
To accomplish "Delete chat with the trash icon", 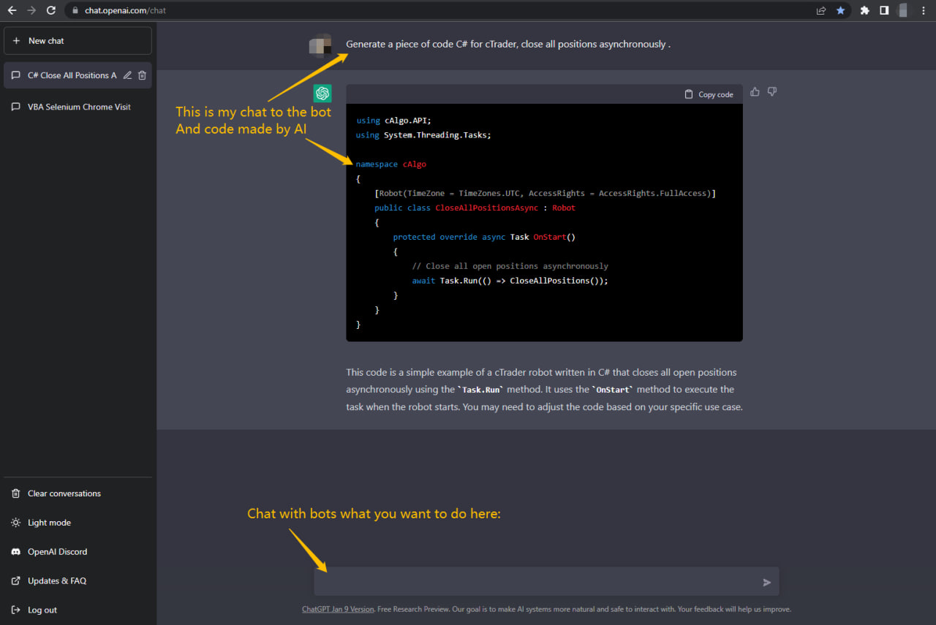I will coord(143,75).
